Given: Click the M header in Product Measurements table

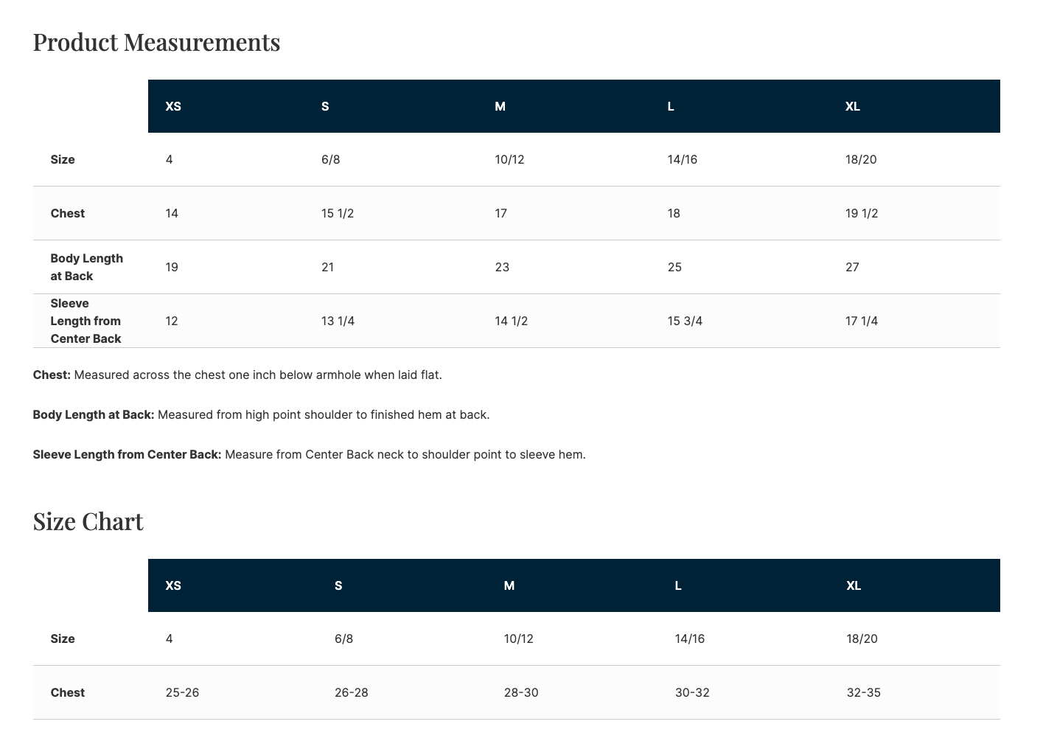Looking at the screenshot, I should click(500, 106).
